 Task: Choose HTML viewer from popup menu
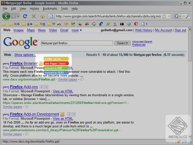(56, 59)
